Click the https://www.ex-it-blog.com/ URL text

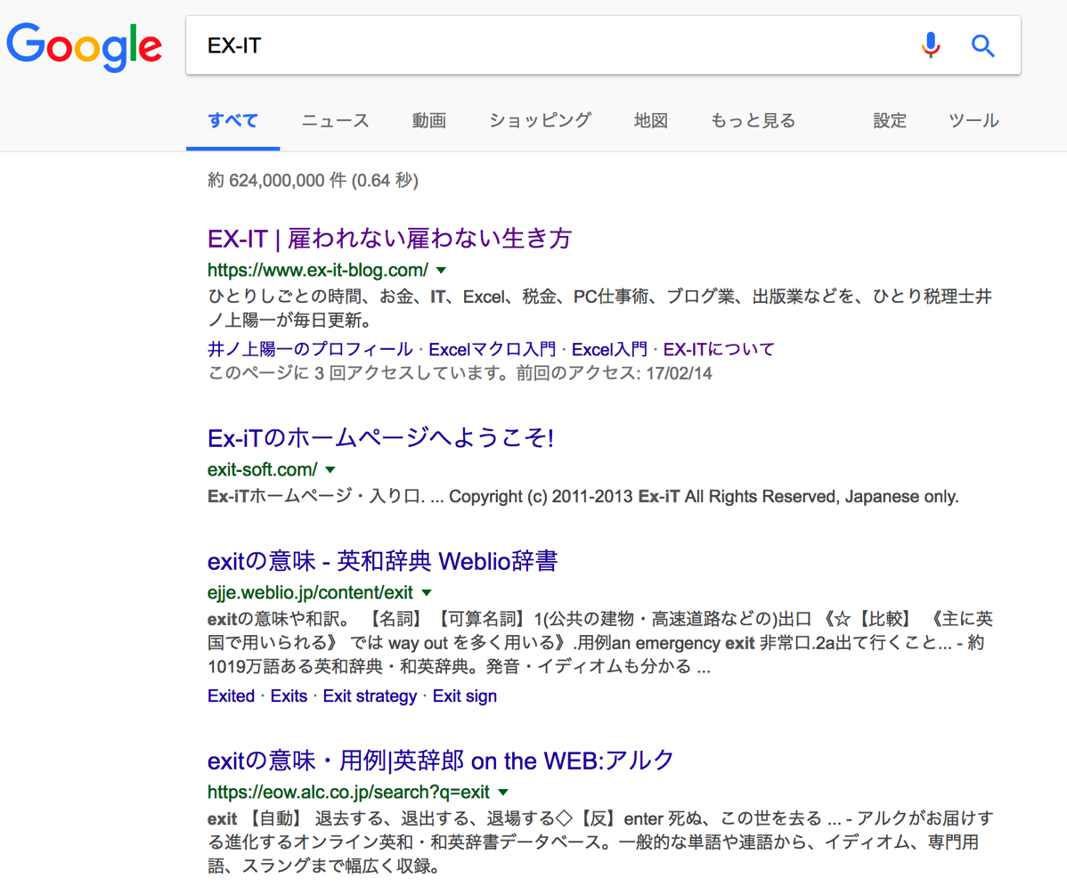click(x=318, y=270)
